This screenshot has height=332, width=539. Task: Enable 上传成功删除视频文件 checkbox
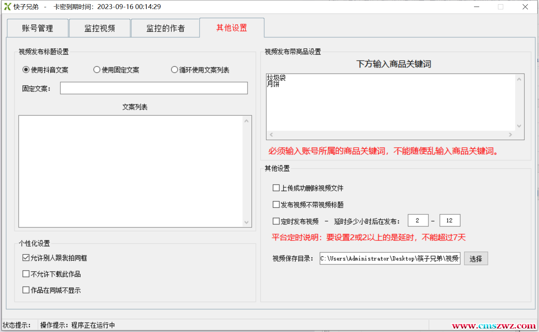[276, 188]
